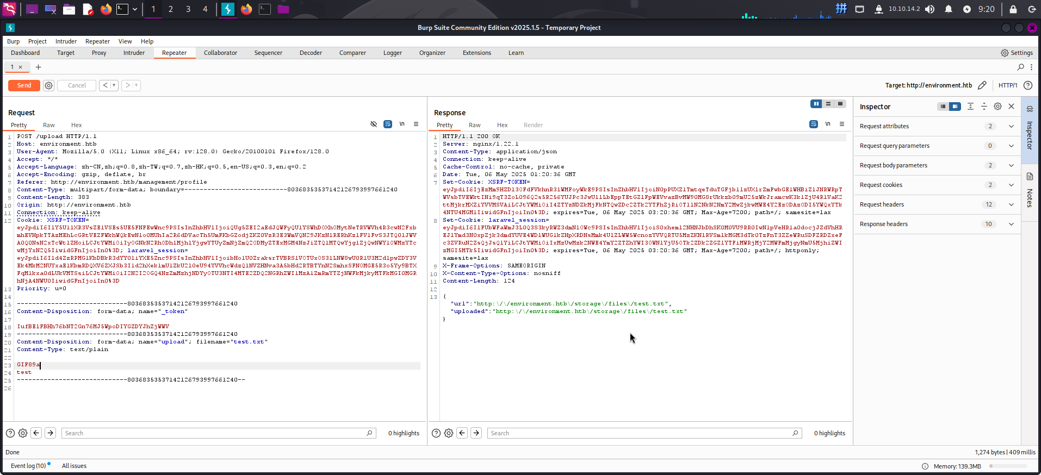Dock Inspector to the left side
1041x475 pixels.
[943, 107]
